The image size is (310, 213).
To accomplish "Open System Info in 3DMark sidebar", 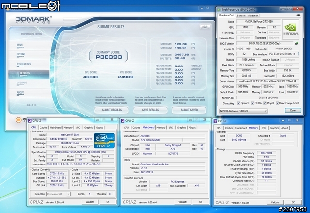I will point(24,64).
